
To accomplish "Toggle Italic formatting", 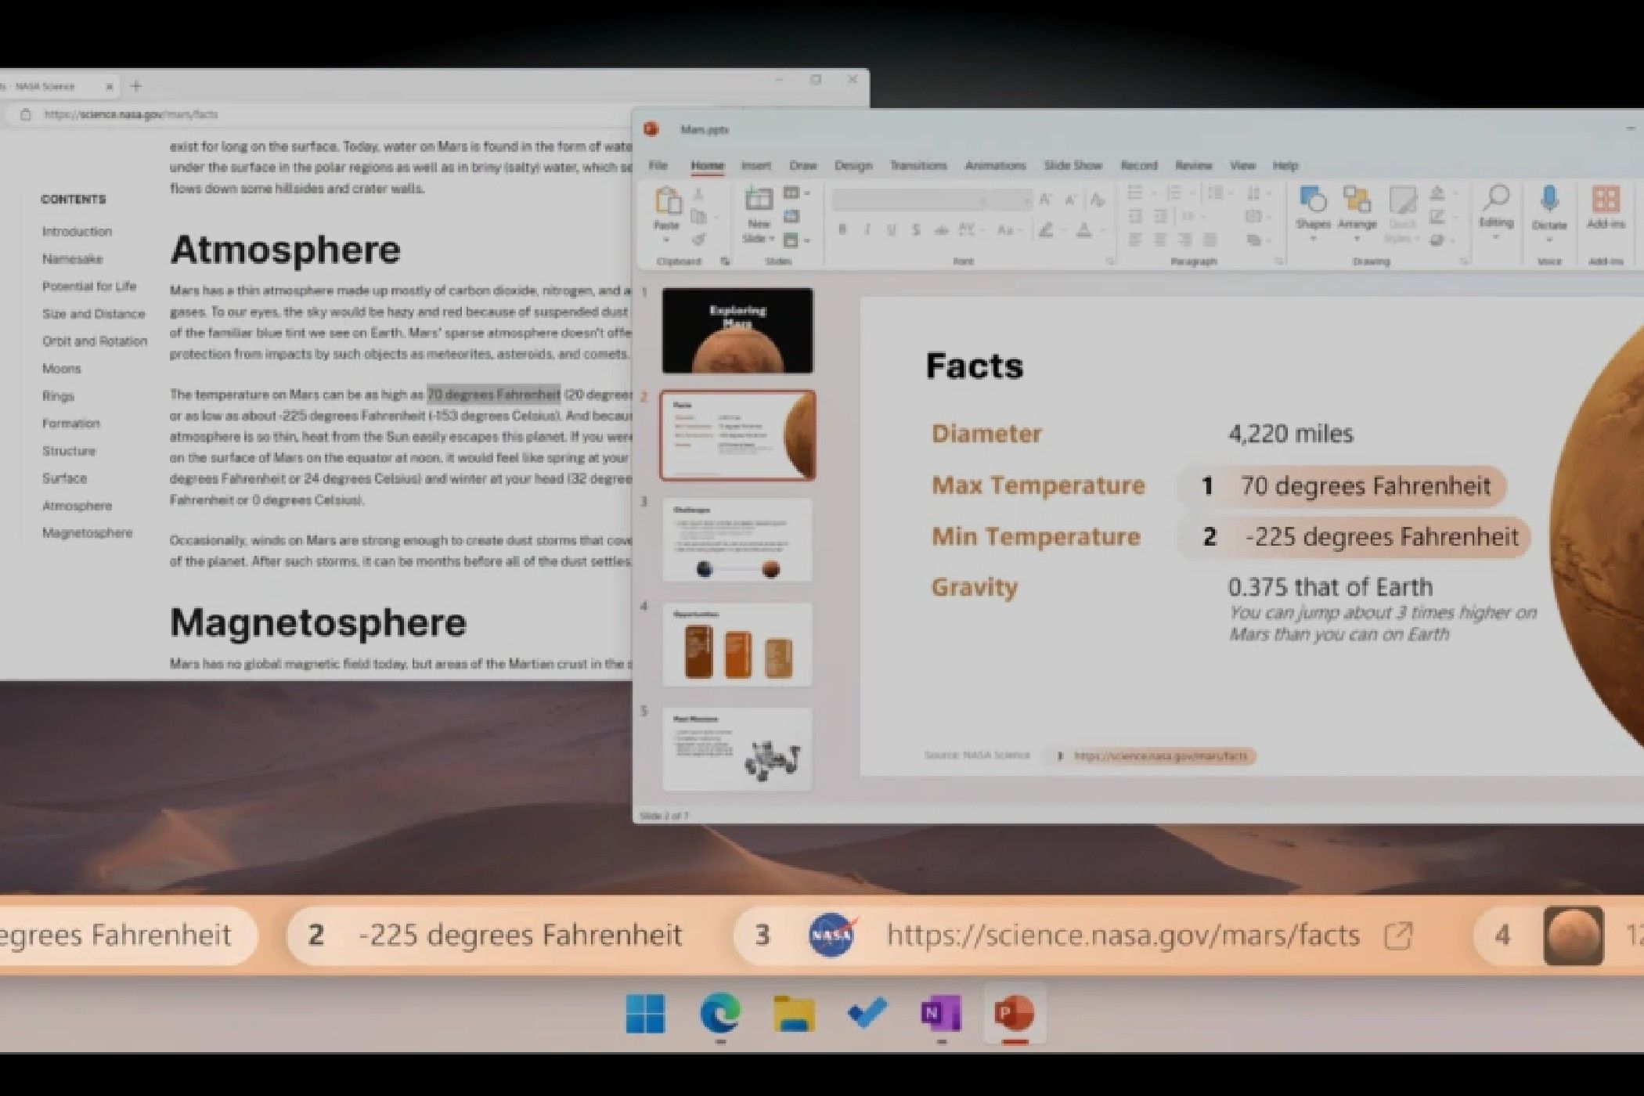I will coord(867,230).
